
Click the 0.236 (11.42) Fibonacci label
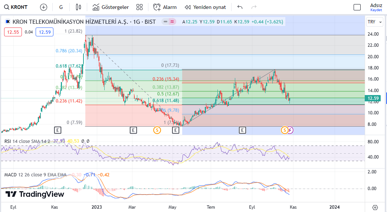click(x=69, y=101)
